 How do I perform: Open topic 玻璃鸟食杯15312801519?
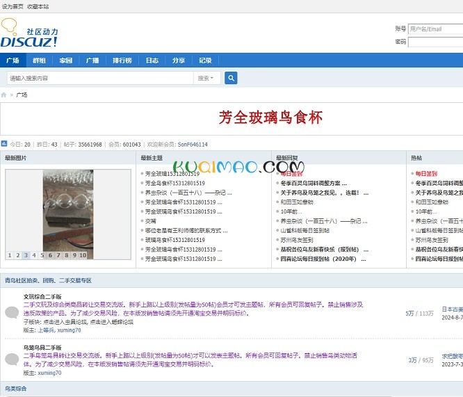point(174,240)
